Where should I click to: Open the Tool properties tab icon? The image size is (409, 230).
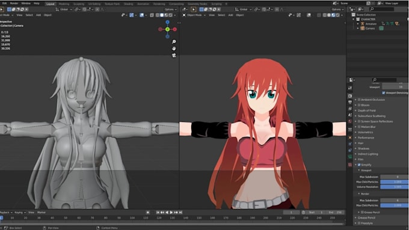pyautogui.click(x=350, y=88)
